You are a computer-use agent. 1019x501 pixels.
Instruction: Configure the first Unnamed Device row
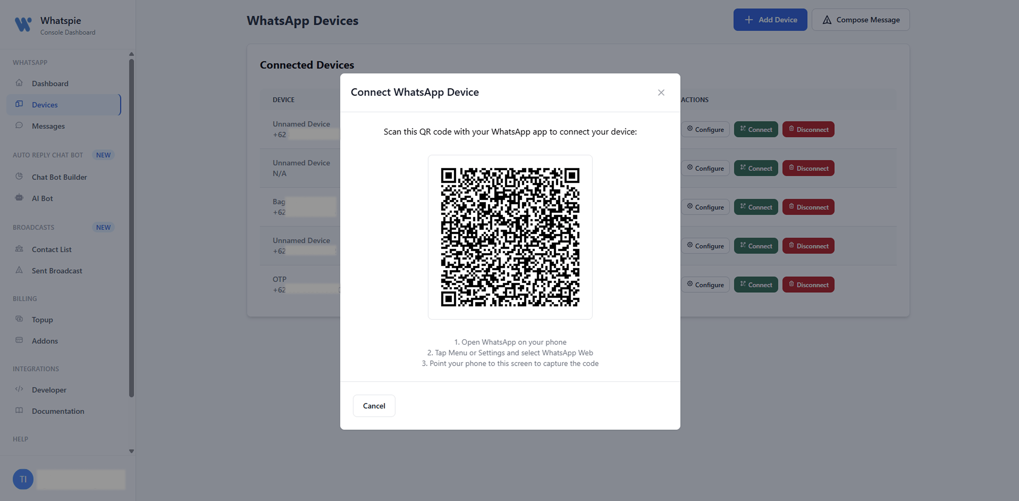pyautogui.click(x=705, y=130)
